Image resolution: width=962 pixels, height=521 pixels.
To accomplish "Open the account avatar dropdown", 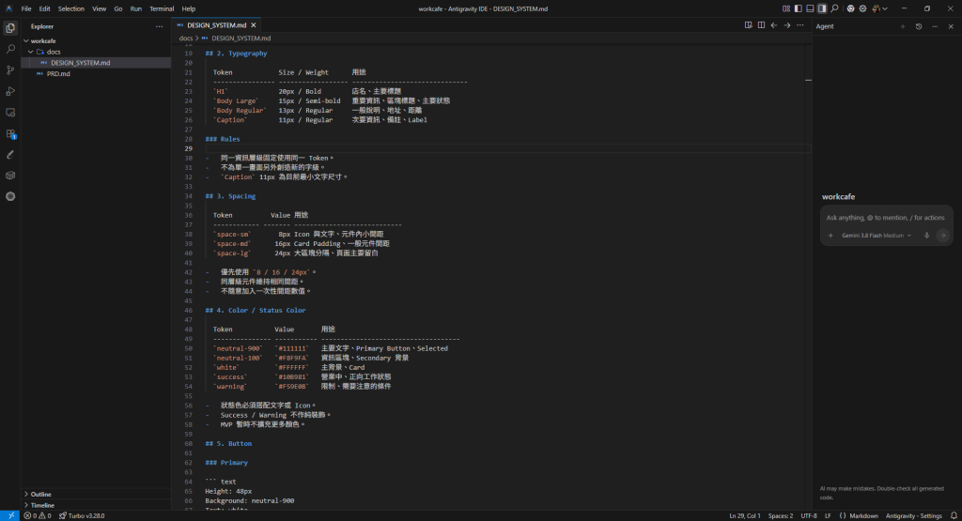I will (879, 8).
